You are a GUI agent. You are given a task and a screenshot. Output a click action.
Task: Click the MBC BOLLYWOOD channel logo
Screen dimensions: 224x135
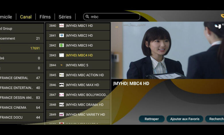click(61, 95)
